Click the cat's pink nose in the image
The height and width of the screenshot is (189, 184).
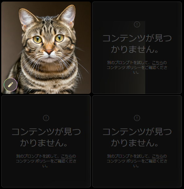[x=49, y=52]
